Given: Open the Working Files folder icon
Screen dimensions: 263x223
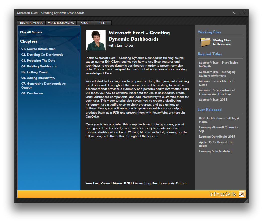Looking at the screenshot, I should [205, 42].
